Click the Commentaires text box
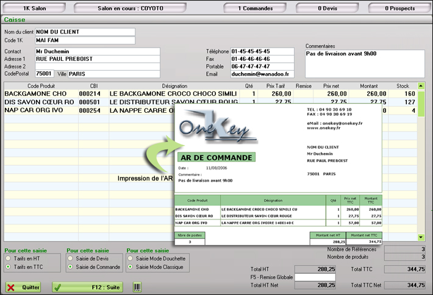433x295 pixels. click(x=366, y=63)
